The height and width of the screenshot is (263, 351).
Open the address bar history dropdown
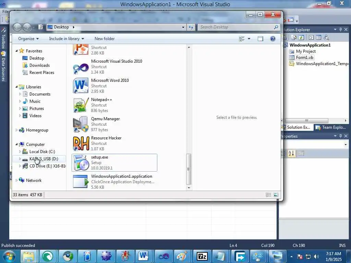tap(183, 27)
